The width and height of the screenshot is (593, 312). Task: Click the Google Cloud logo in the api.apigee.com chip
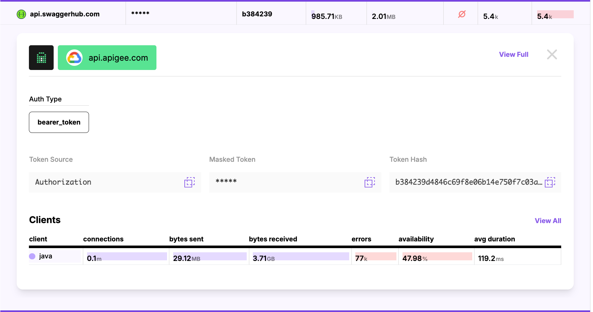point(74,57)
